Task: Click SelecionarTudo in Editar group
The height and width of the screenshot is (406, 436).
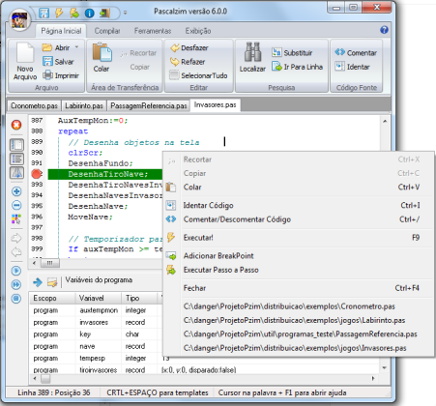Action: pos(198,75)
